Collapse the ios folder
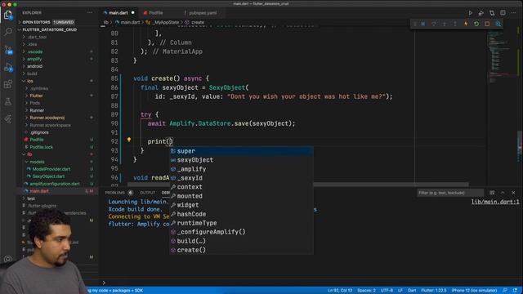Image resolution: width=523 pixels, height=294 pixels. point(30,81)
